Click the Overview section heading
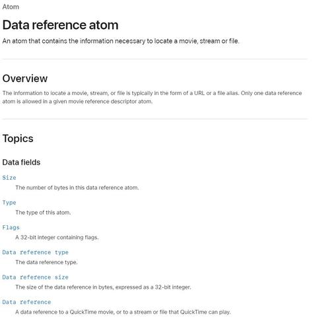 (x=25, y=79)
